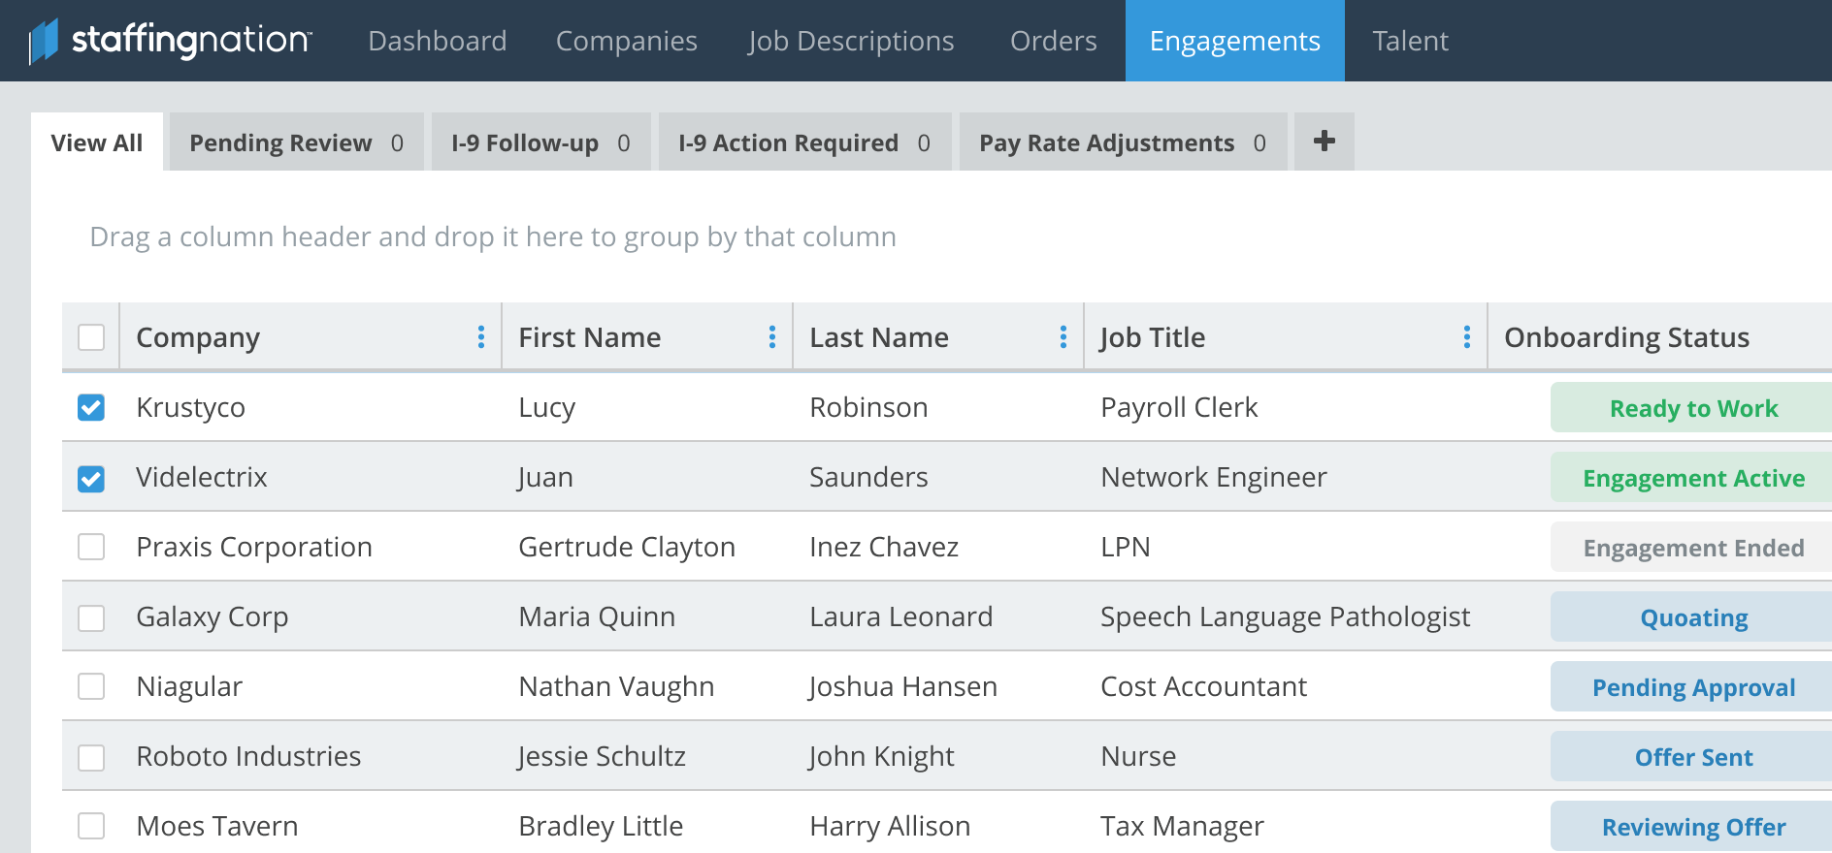1832x853 pixels.
Task: Click first name Maria Quinn
Action: point(597,616)
